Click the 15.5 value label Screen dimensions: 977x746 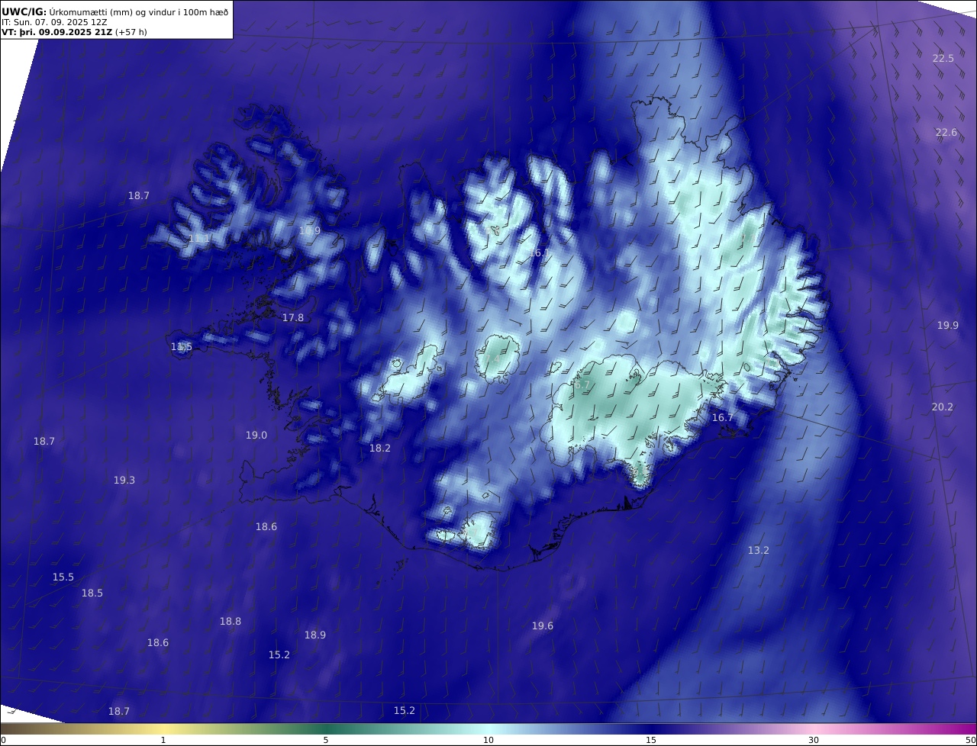click(63, 577)
